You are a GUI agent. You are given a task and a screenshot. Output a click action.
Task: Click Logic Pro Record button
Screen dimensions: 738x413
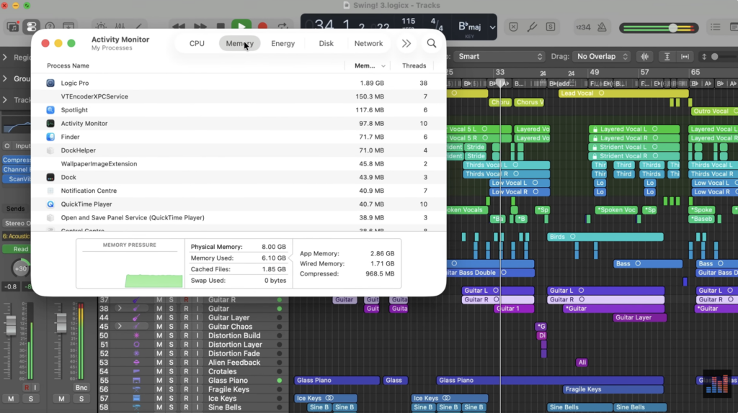coord(262,27)
